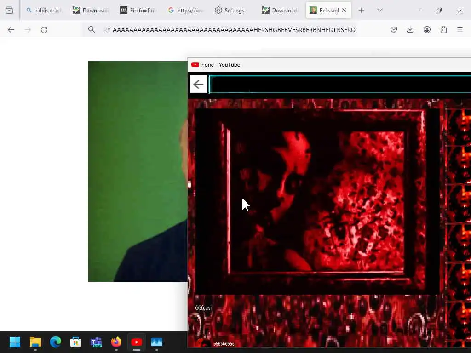Switch to the Google https tab
The width and height of the screenshot is (471, 353).
point(186,11)
